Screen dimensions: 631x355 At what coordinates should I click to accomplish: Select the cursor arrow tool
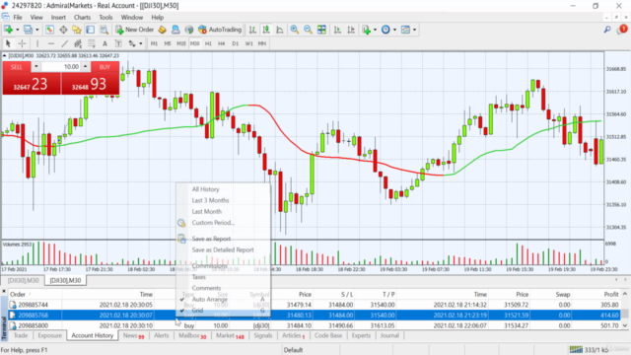click(8, 43)
